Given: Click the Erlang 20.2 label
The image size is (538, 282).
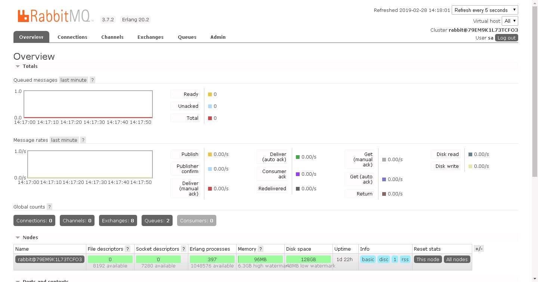Looking at the screenshot, I should [x=136, y=19].
